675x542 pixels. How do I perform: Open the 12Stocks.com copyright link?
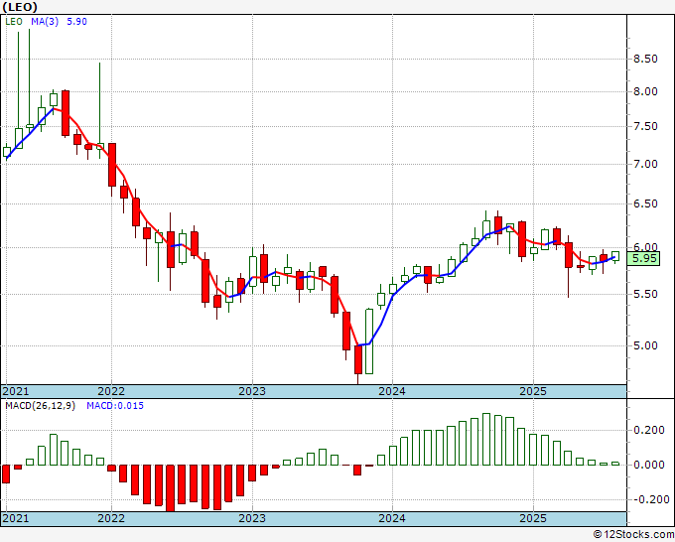633,534
